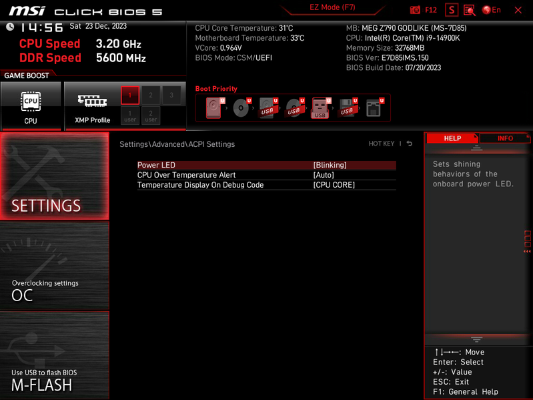
Task: Click the DDR Speed 5600 MHz value
Action: click(121, 58)
